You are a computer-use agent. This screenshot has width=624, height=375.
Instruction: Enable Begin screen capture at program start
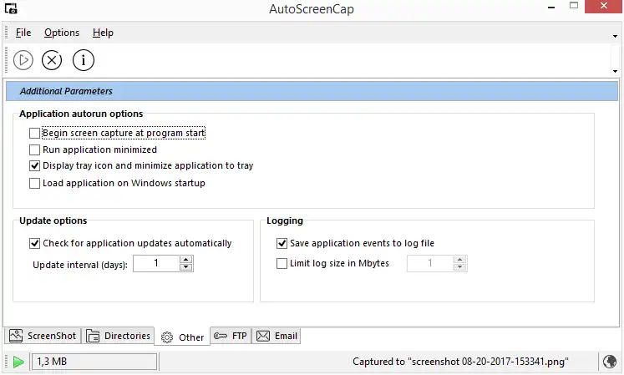point(34,133)
